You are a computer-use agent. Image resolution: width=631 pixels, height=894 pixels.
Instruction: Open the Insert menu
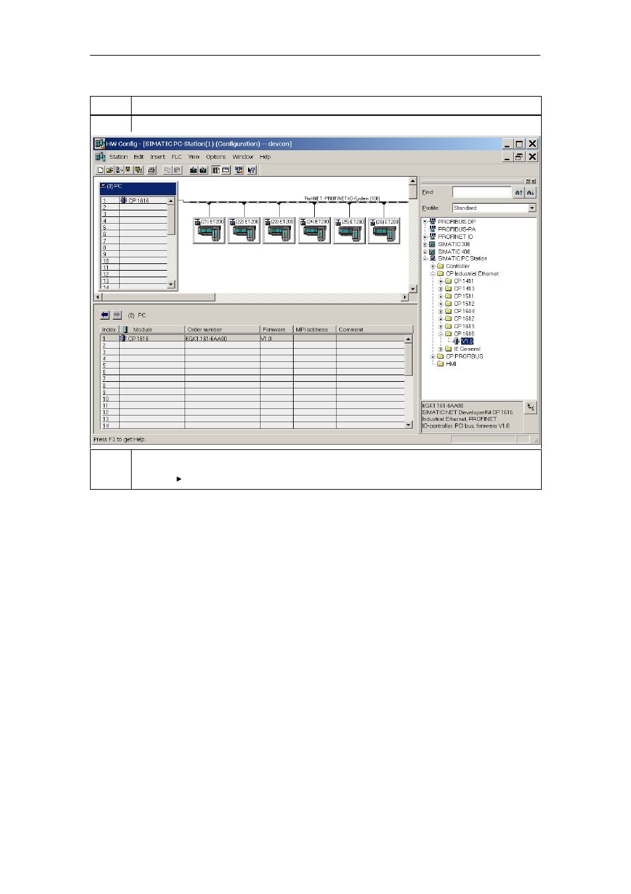coord(157,157)
